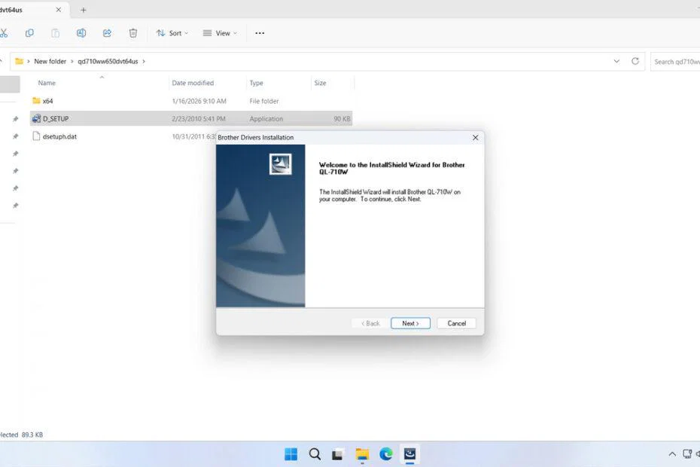Open the See more ellipsis menu
This screenshot has width=700, height=467.
coord(260,33)
